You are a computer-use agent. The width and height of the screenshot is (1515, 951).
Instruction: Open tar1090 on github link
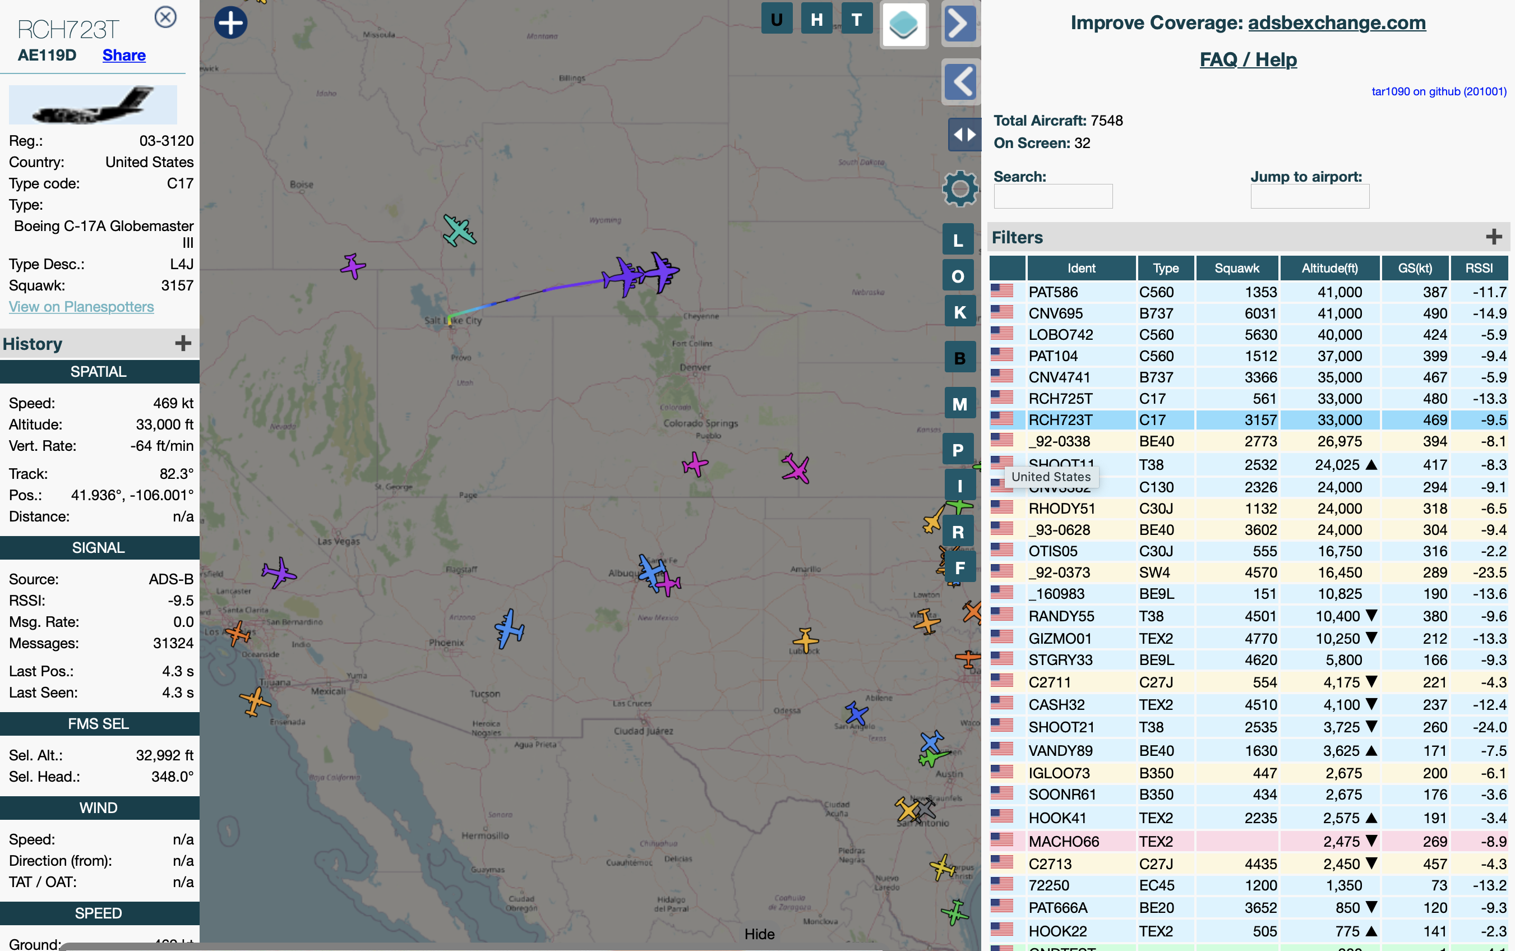coord(1438,91)
